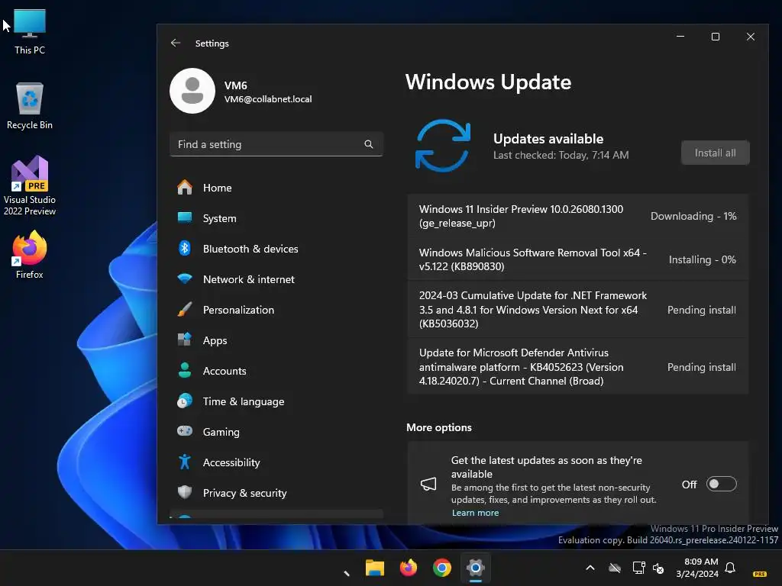This screenshot has height=586, width=782.
Task: Click the PRE badge icon in tray corner
Action: [760, 574]
